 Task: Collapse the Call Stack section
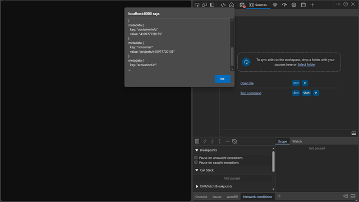(197, 170)
